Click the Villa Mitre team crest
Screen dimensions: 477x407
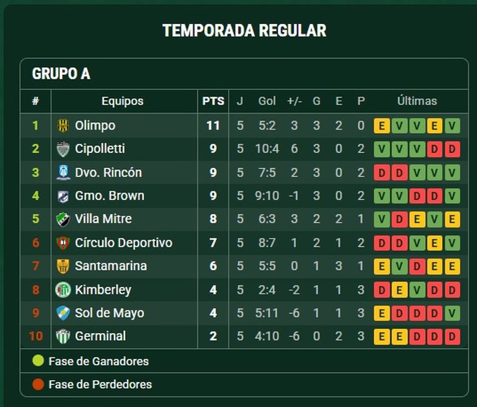(x=63, y=219)
